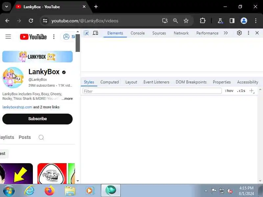Open lankyboxshop.com link
Screen dimensions: 263x197
(x=17, y=107)
